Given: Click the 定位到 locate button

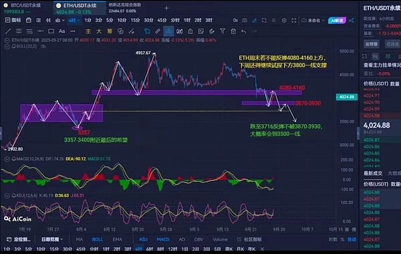Looking at the screenshot, I should pos(19,239).
